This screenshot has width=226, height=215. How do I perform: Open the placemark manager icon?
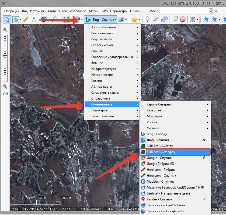(175, 19)
